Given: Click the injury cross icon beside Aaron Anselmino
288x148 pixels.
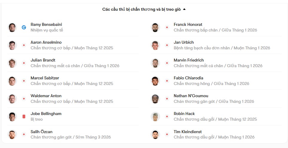Looking at the screenshot, I should [x=24, y=45].
